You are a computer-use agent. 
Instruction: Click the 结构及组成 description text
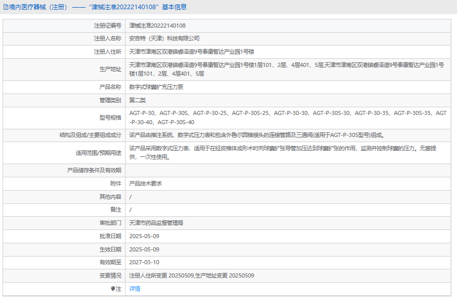257,135
